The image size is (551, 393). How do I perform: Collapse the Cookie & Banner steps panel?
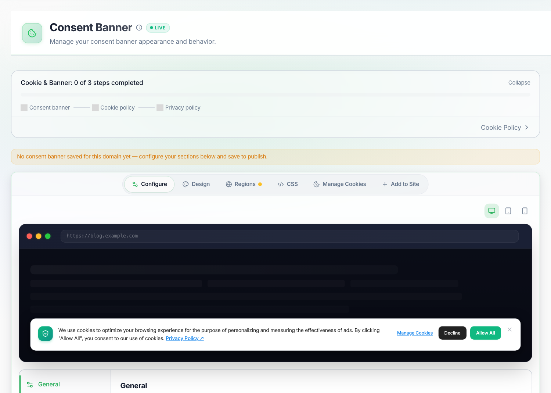(519, 83)
